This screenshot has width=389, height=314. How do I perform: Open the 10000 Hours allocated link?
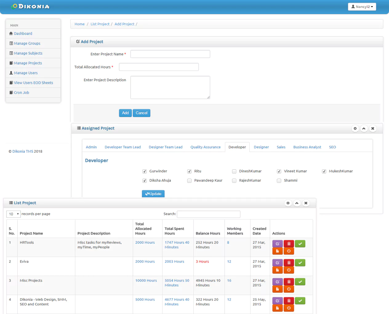[146, 281]
